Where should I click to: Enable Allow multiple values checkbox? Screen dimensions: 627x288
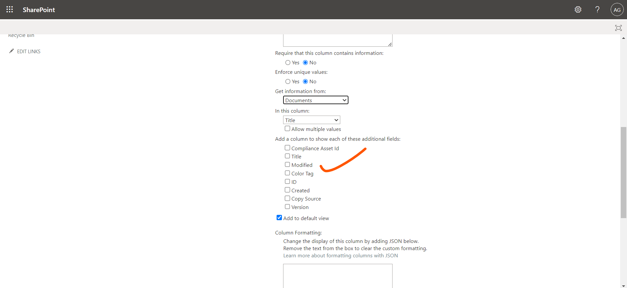(287, 129)
